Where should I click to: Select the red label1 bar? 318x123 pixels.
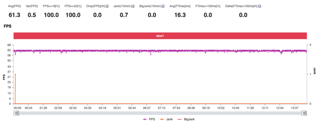[160, 36]
